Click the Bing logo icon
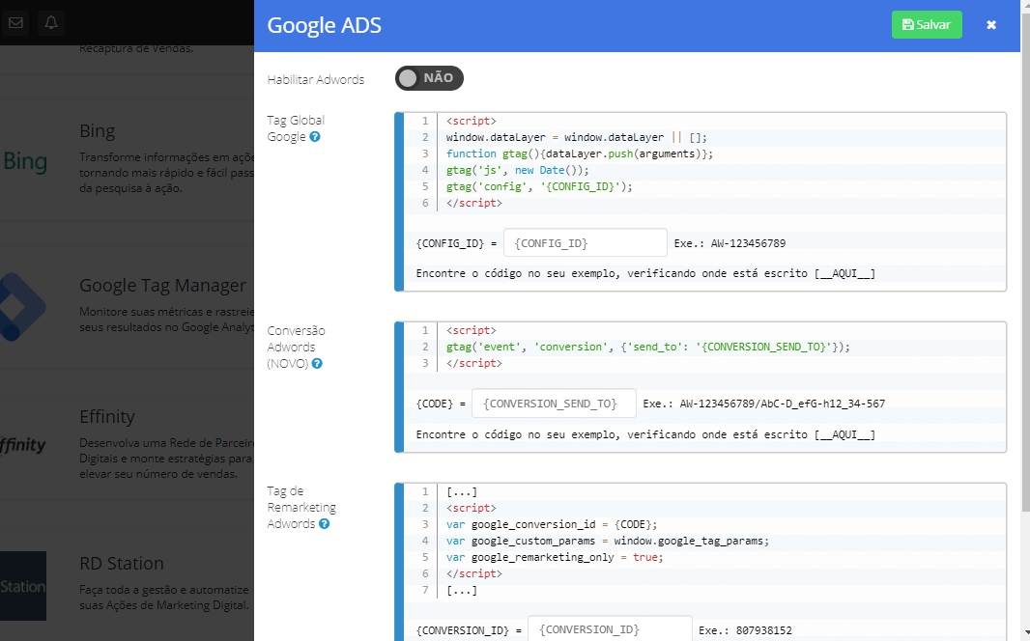This screenshot has height=641, width=1030. (23, 161)
